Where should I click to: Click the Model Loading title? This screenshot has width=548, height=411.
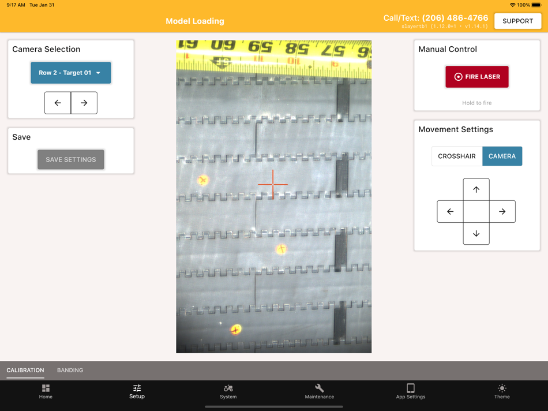194,21
